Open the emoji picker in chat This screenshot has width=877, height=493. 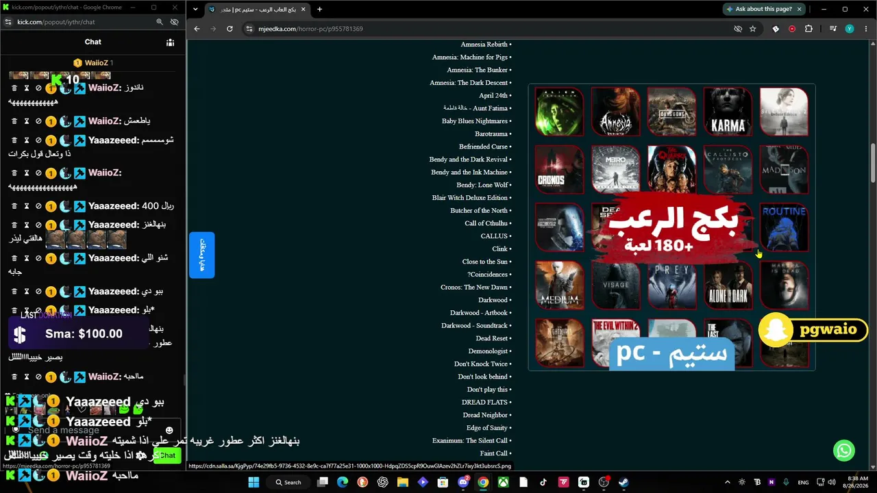169,431
